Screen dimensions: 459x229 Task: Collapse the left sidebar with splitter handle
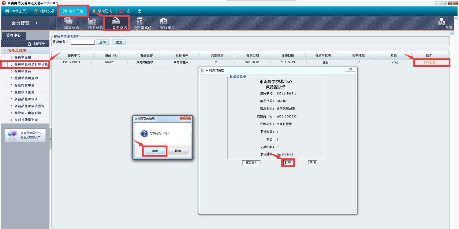[x=50, y=139]
